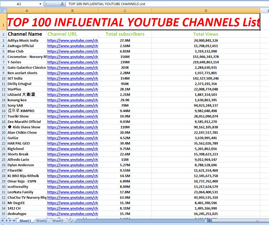Viewport: 269px width, 225px height.
Task: Select the Total Views header cell
Action: [206, 34]
